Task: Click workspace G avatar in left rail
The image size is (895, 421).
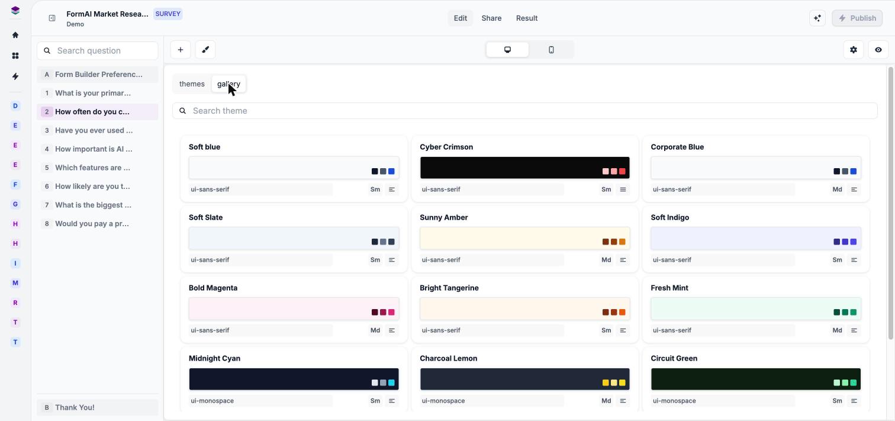Action: (15, 204)
